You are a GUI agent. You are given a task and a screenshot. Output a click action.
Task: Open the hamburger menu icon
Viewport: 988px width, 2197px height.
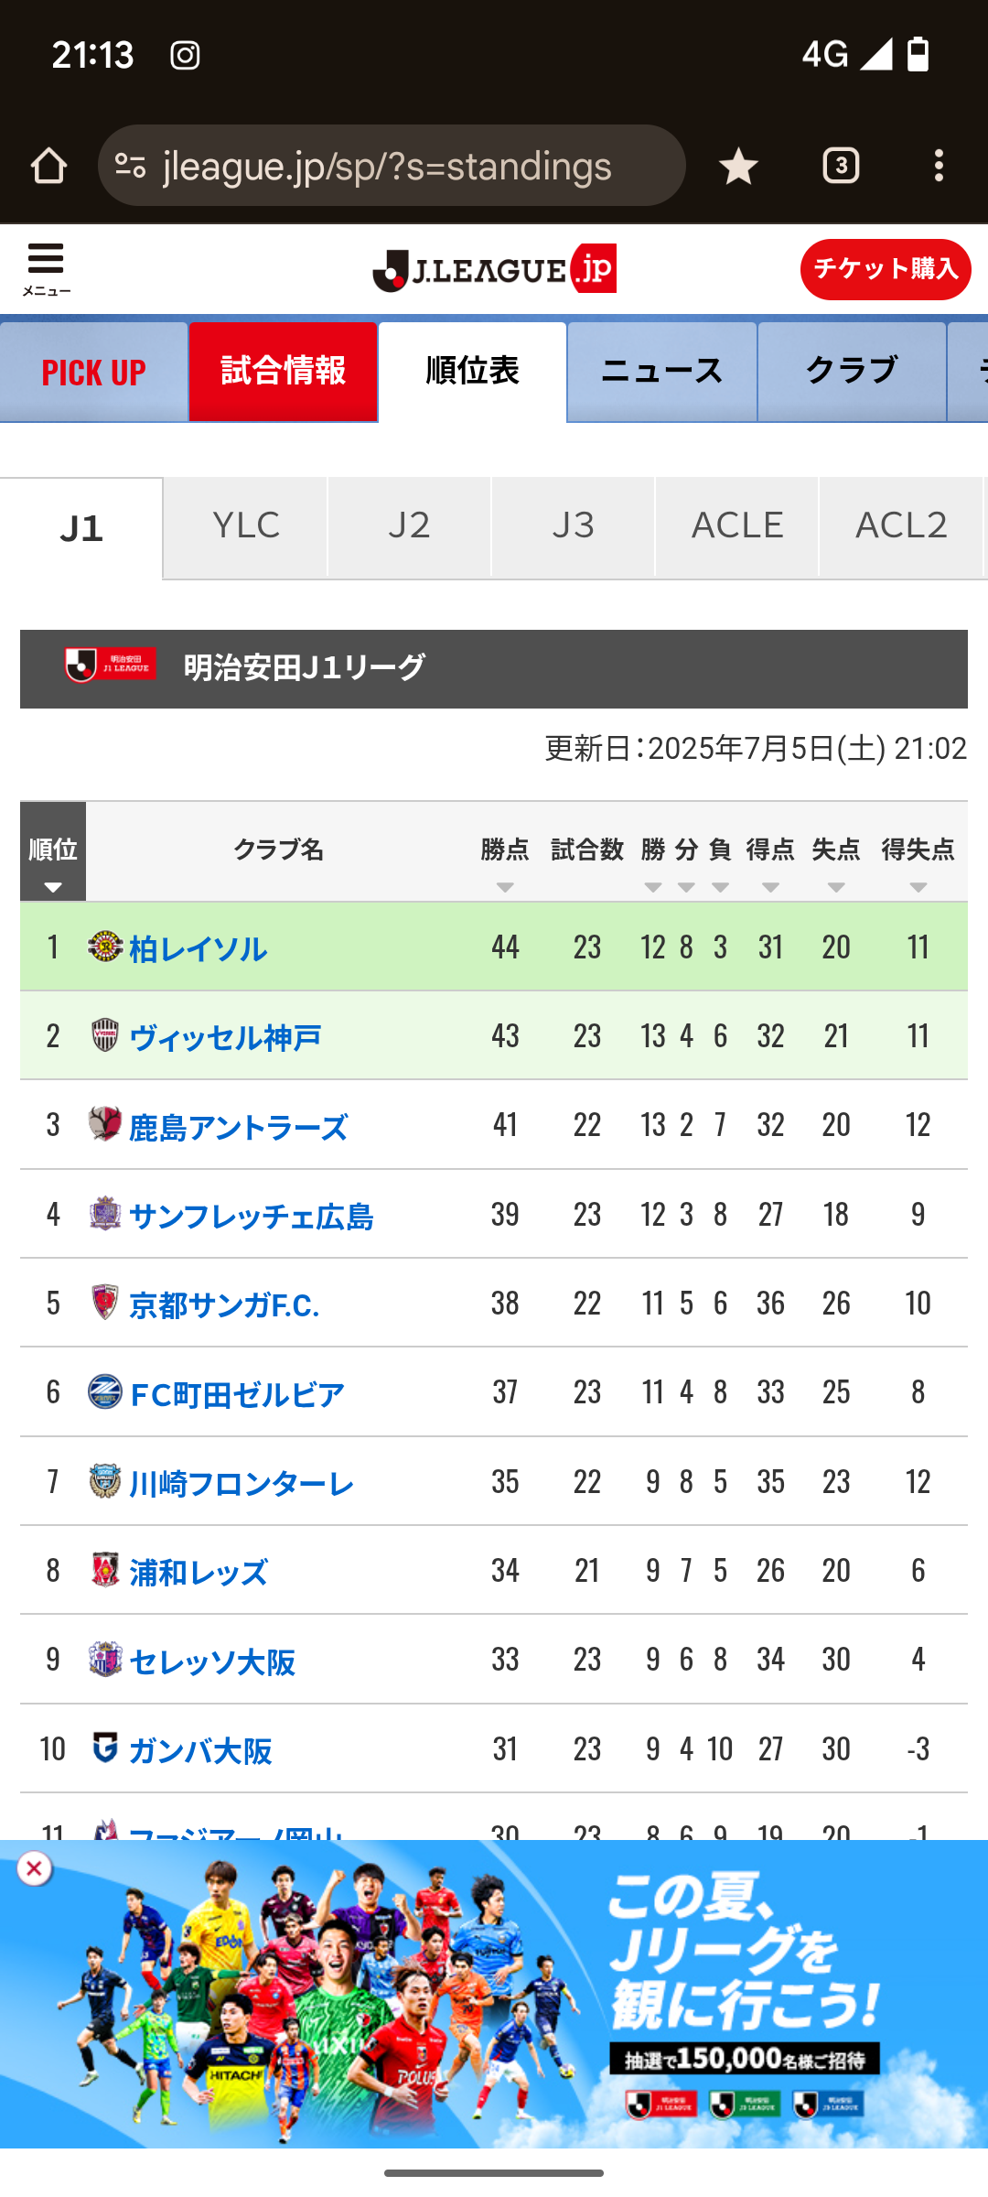pyautogui.click(x=46, y=269)
